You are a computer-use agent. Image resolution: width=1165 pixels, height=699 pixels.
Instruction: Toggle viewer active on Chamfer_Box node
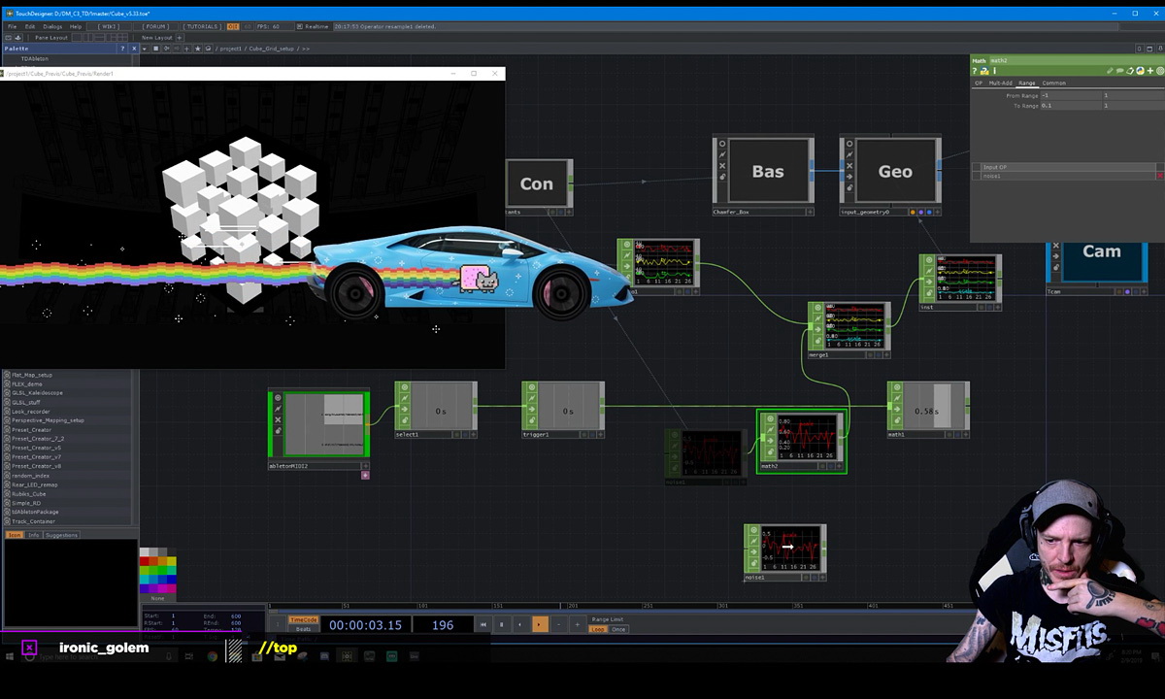click(x=721, y=144)
